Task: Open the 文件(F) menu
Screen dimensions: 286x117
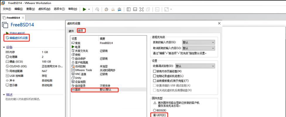Action: point(7,9)
